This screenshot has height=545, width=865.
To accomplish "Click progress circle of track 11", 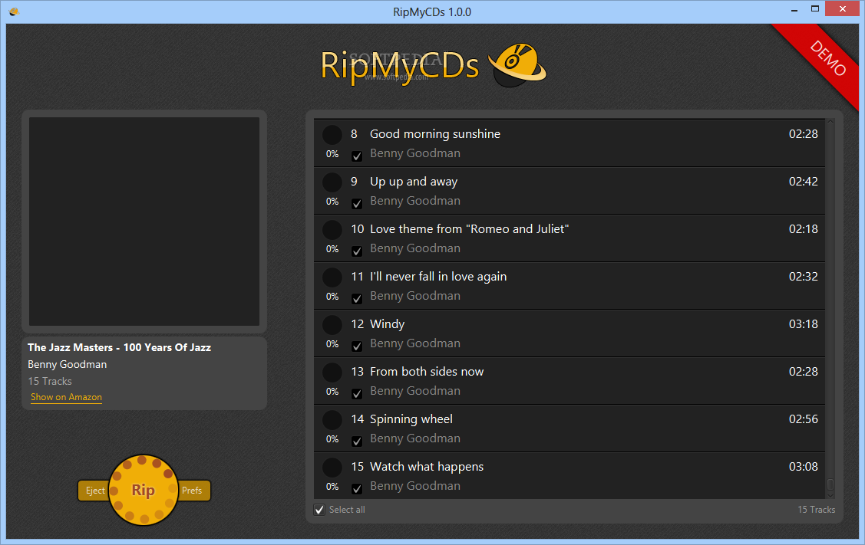I will coord(332,277).
